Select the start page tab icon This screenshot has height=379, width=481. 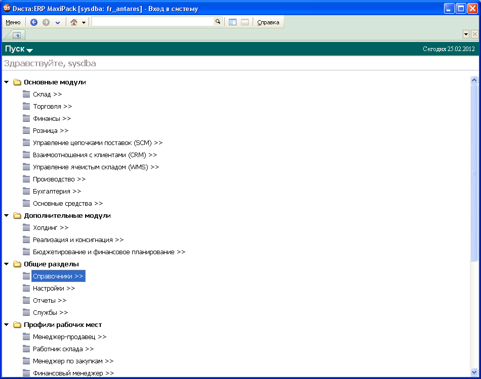(x=17, y=35)
